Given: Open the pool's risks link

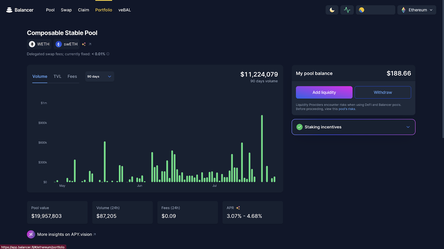Looking at the screenshot, I should [347, 109].
